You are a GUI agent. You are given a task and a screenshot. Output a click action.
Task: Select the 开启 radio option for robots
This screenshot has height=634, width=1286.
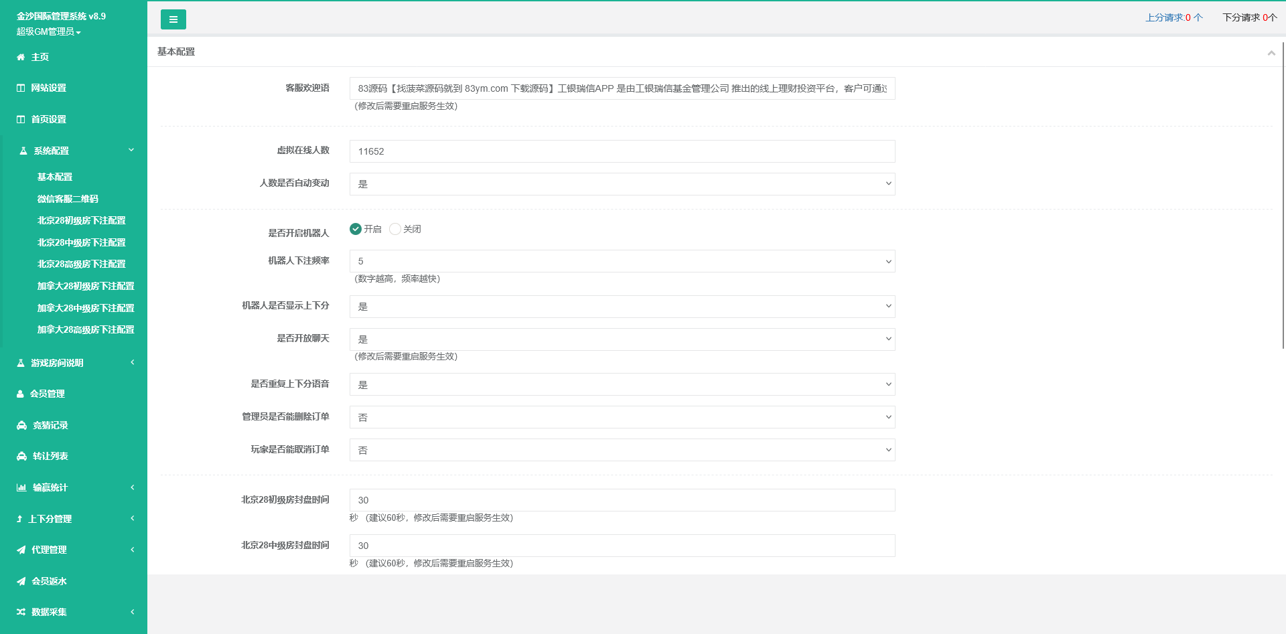356,229
